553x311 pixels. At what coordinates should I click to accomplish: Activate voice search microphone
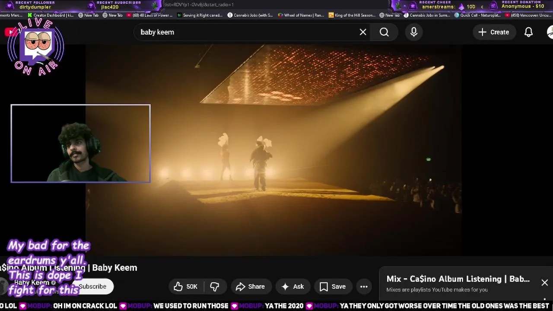(x=414, y=32)
